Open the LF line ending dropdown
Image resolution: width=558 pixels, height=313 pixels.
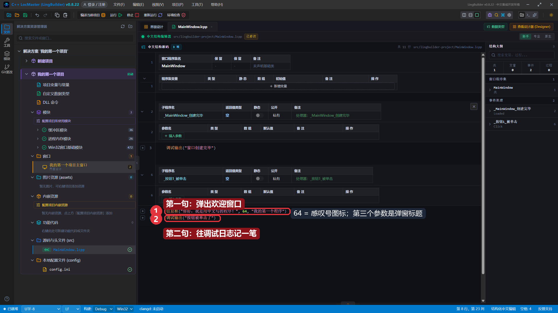pyautogui.click(x=71, y=309)
